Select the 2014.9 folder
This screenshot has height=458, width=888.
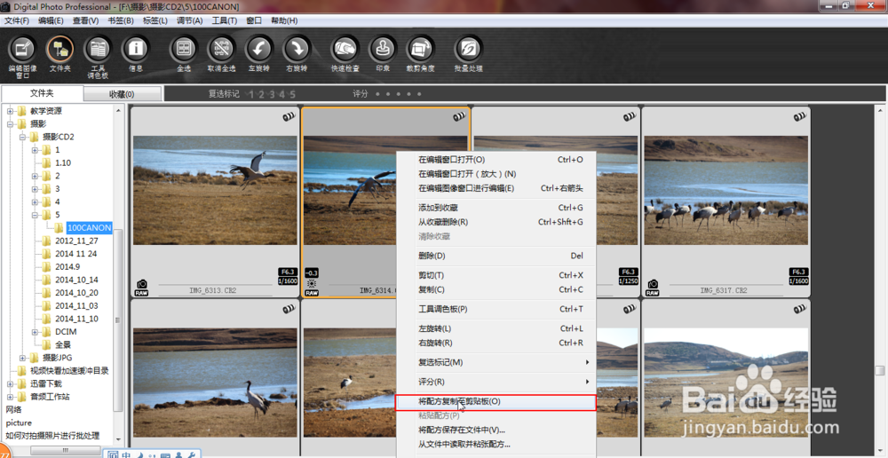[x=67, y=266]
